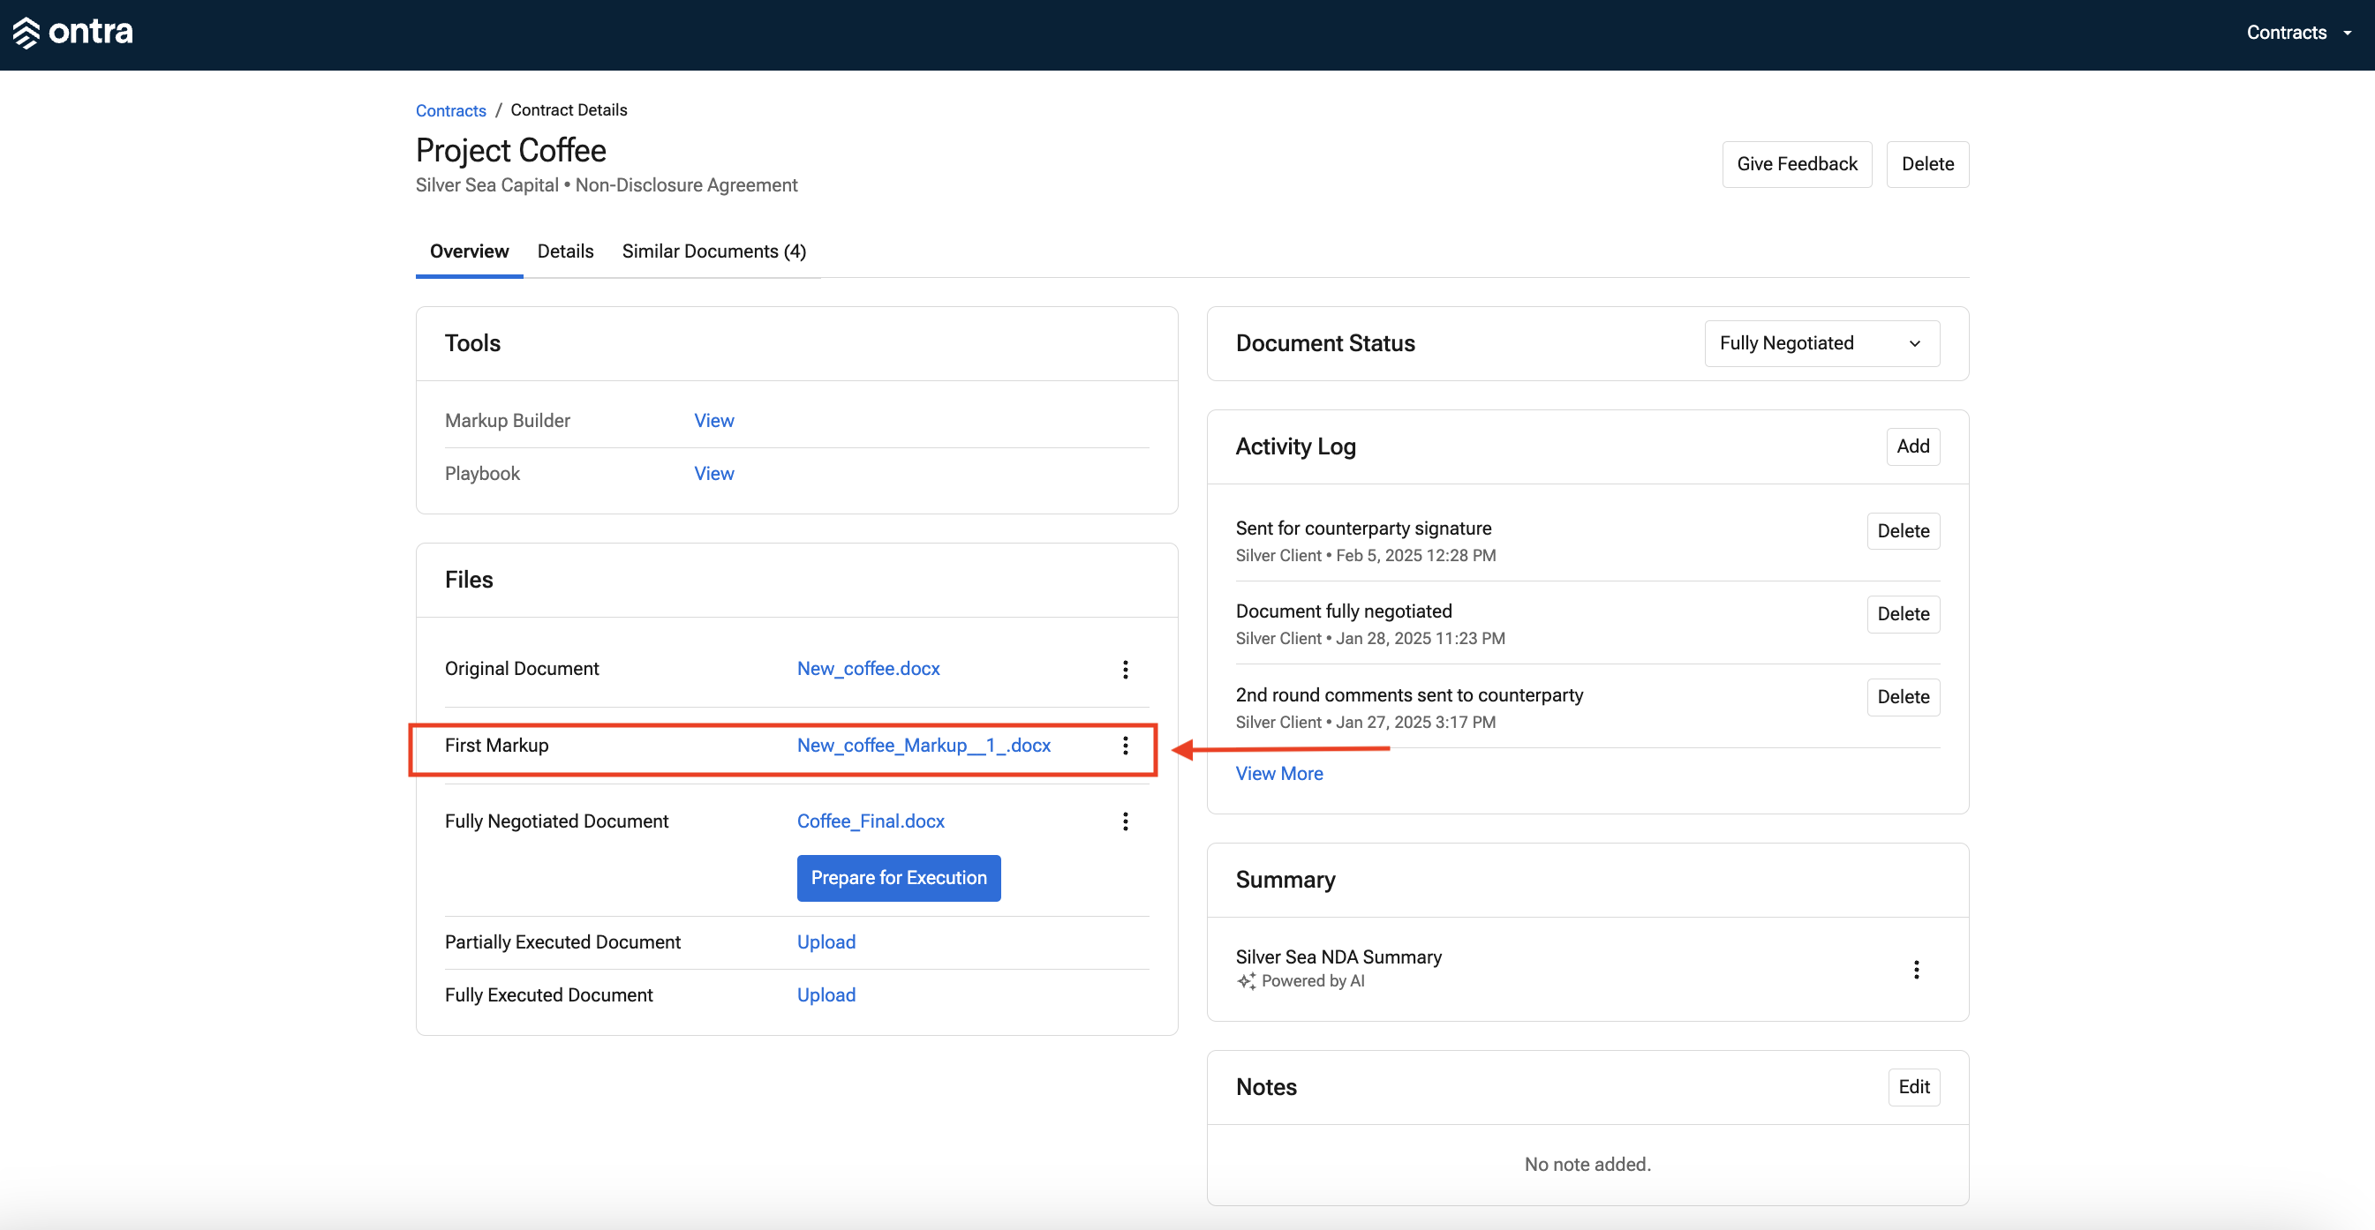2375x1230 pixels.
Task: Open the Contracts menu in top bar
Action: [2297, 33]
